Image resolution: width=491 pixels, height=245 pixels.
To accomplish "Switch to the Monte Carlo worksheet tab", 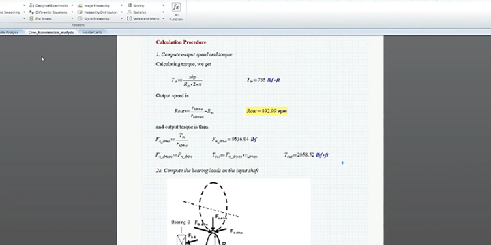I will click(92, 32).
